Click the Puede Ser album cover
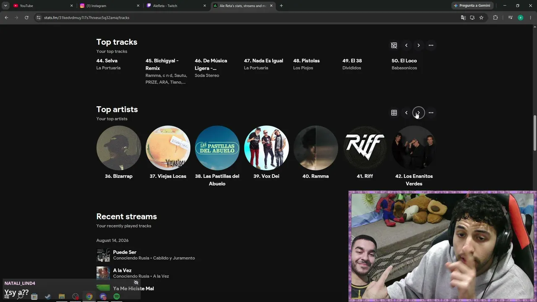The width and height of the screenshot is (537, 302). click(103, 255)
